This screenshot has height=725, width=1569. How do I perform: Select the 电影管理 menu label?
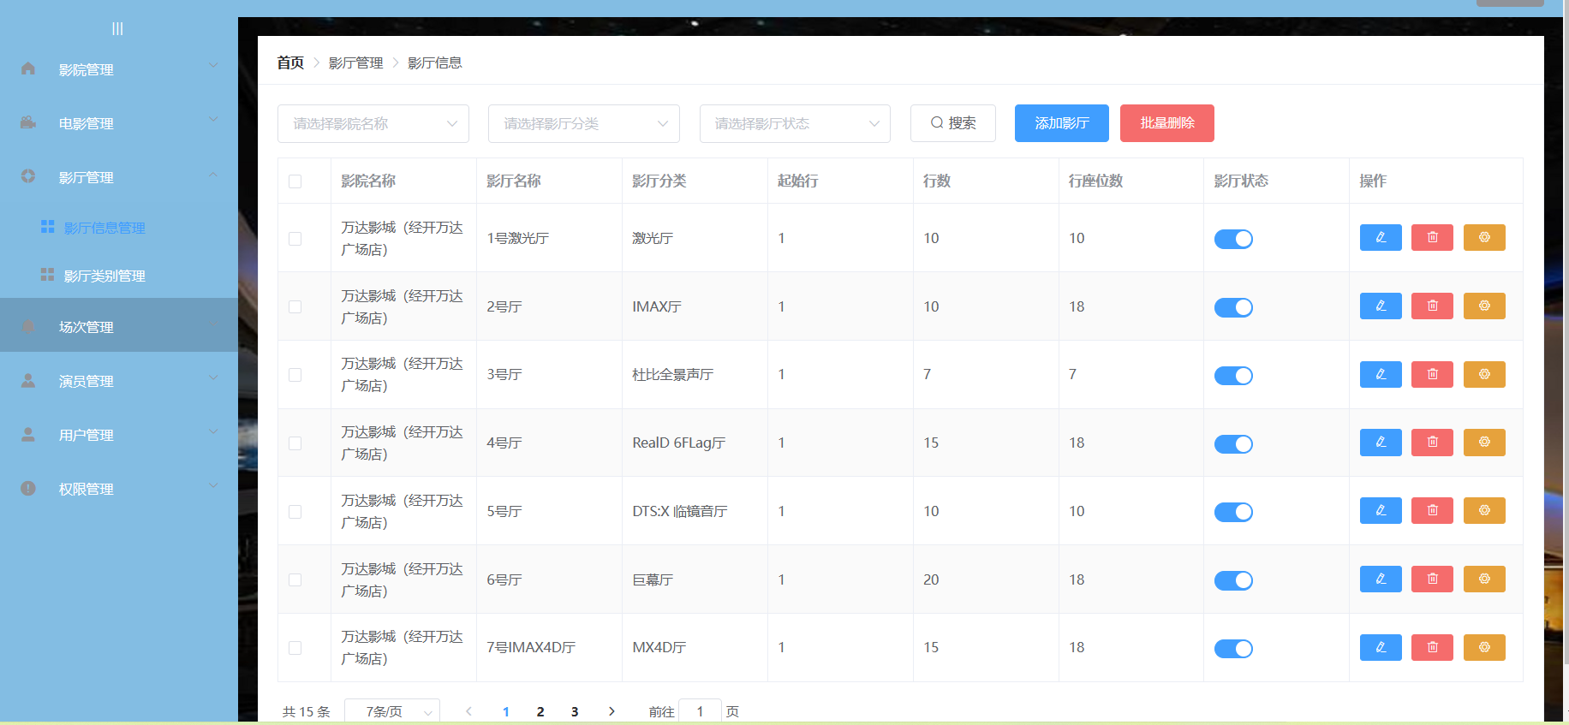tap(87, 124)
